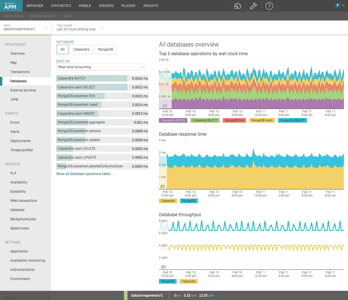Open the account tools wrench icon

[253, 6]
